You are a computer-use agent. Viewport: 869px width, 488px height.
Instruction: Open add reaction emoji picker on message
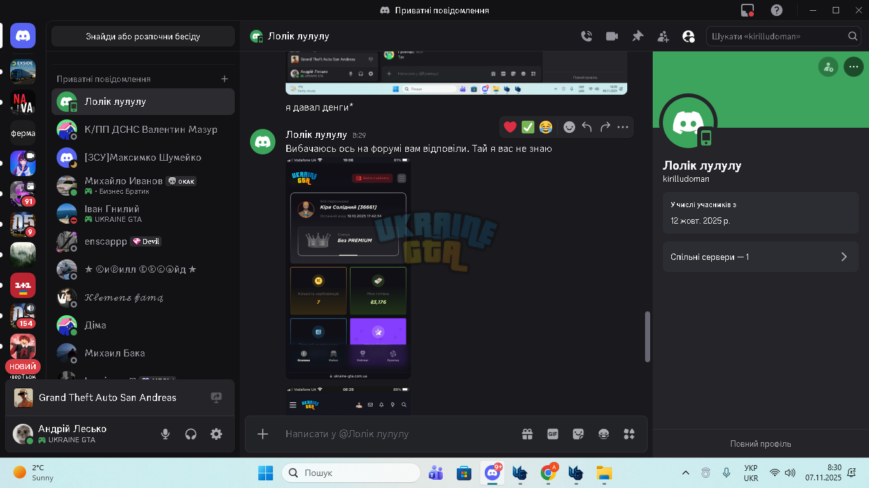click(x=569, y=127)
